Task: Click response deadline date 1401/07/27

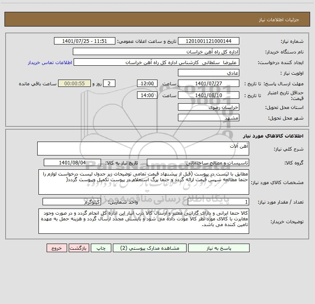Action: [x=209, y=83]
